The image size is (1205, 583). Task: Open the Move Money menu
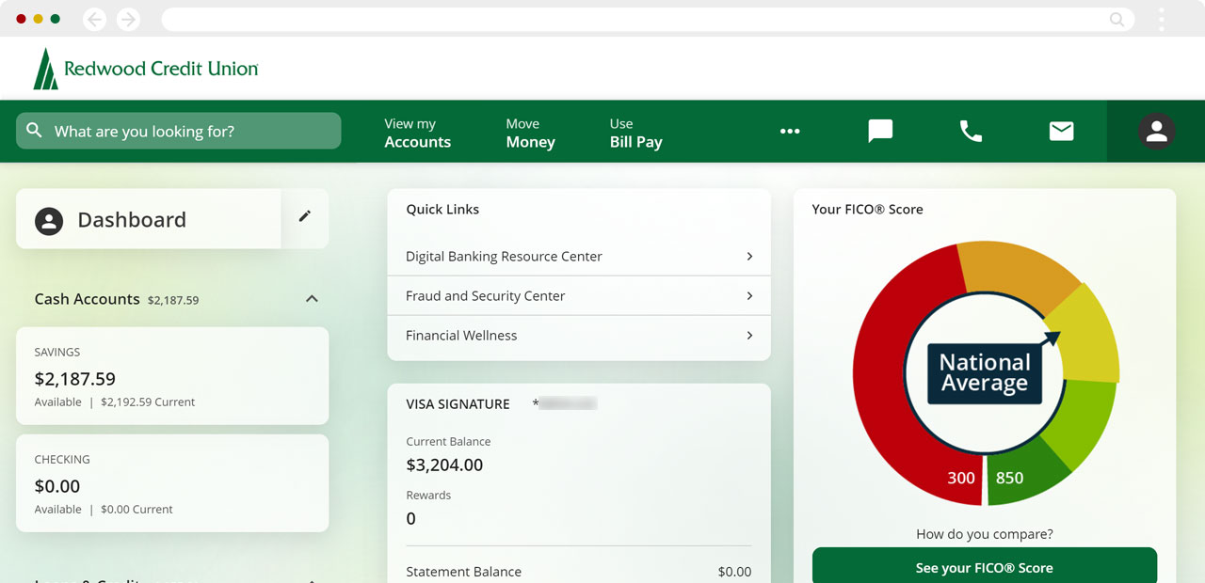click(x=530, y=133)
